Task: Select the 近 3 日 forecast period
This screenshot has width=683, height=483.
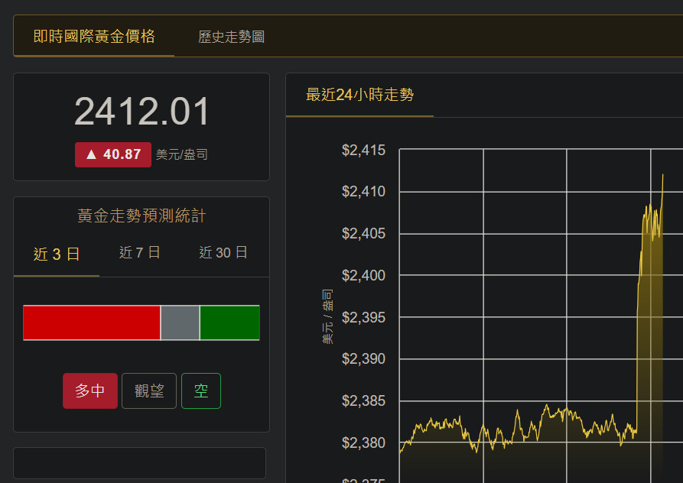Action: [x=57, y=254]
